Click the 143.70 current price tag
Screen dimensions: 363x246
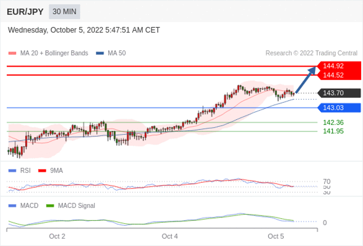[x=339, y=93]
